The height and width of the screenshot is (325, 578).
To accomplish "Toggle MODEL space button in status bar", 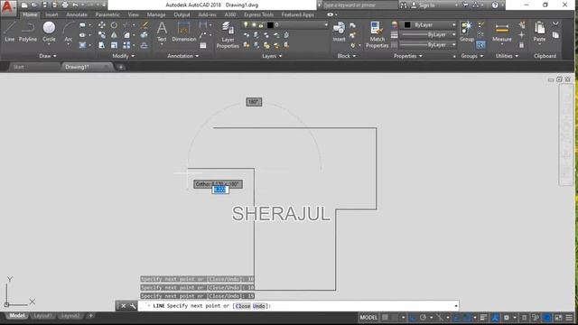I will 368,317.
